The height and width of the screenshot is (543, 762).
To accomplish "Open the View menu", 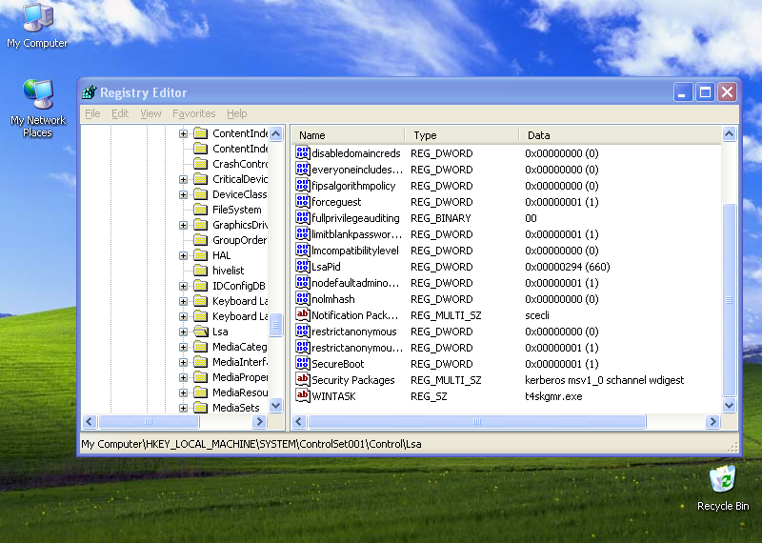I will [150, 113].
